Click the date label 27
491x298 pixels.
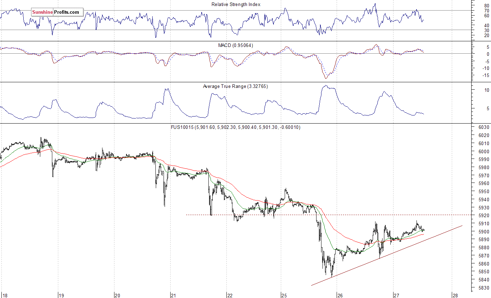pos(396,295)
